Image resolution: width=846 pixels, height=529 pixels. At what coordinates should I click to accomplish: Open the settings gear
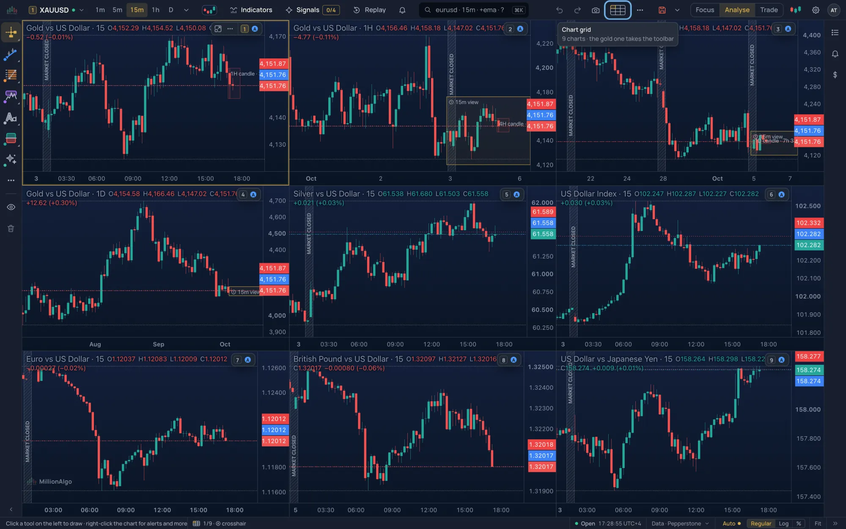tap(816, 10)
